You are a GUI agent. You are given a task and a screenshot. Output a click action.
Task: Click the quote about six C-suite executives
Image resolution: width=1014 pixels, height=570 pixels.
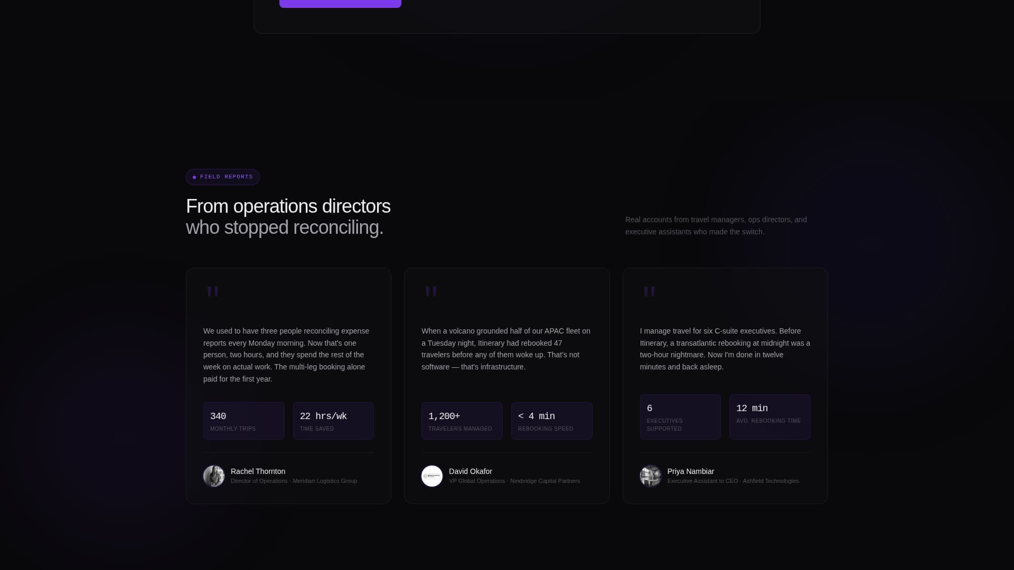click(x=725, y=349)
